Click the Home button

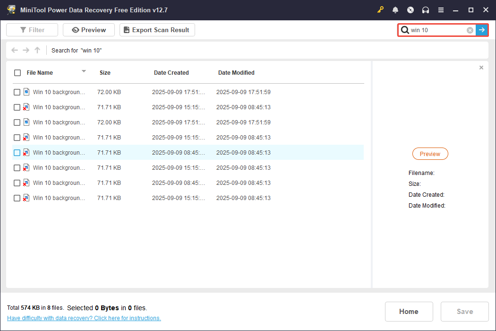pyautogui.click(x=409, y=311)
